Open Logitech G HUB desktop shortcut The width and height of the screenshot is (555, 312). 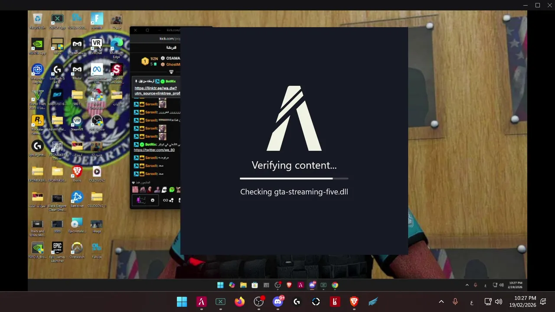pos(57,73)
